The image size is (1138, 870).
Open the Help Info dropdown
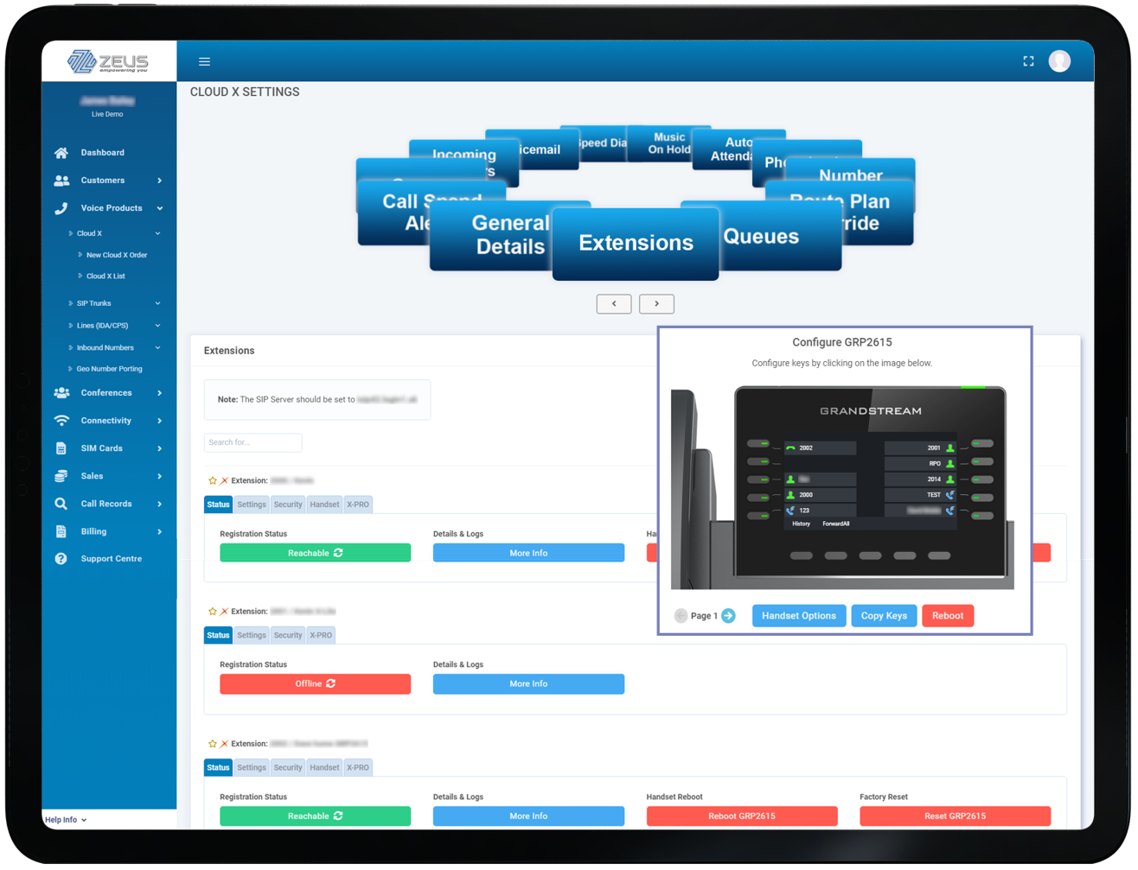[x=66, y=820]
